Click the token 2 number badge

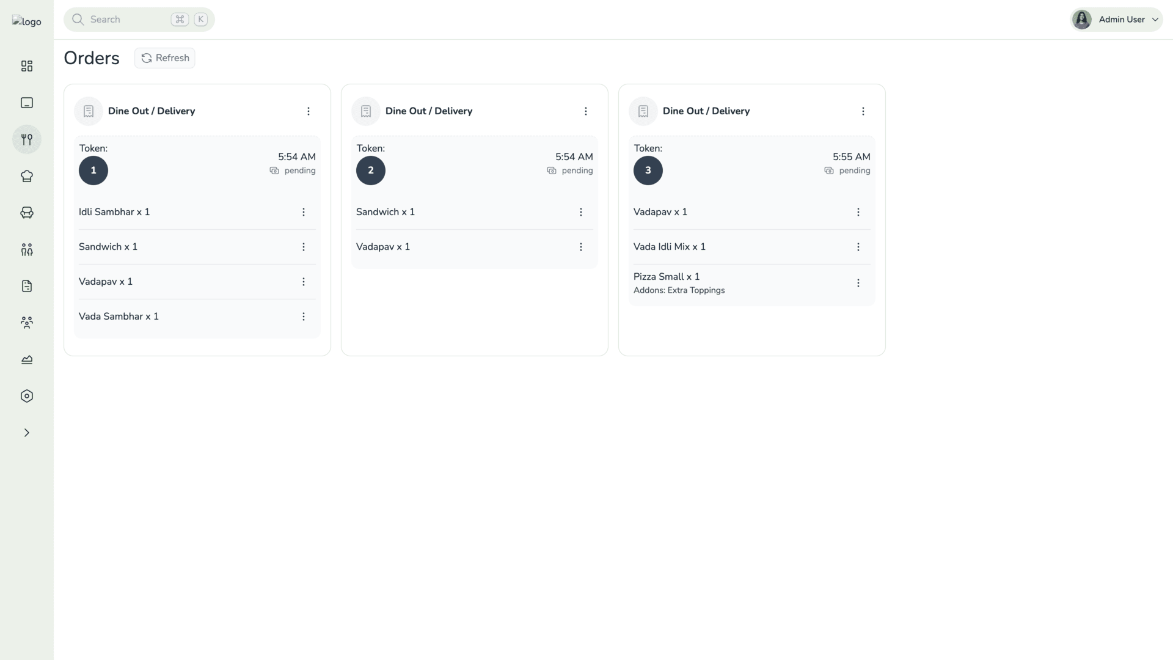371,170
